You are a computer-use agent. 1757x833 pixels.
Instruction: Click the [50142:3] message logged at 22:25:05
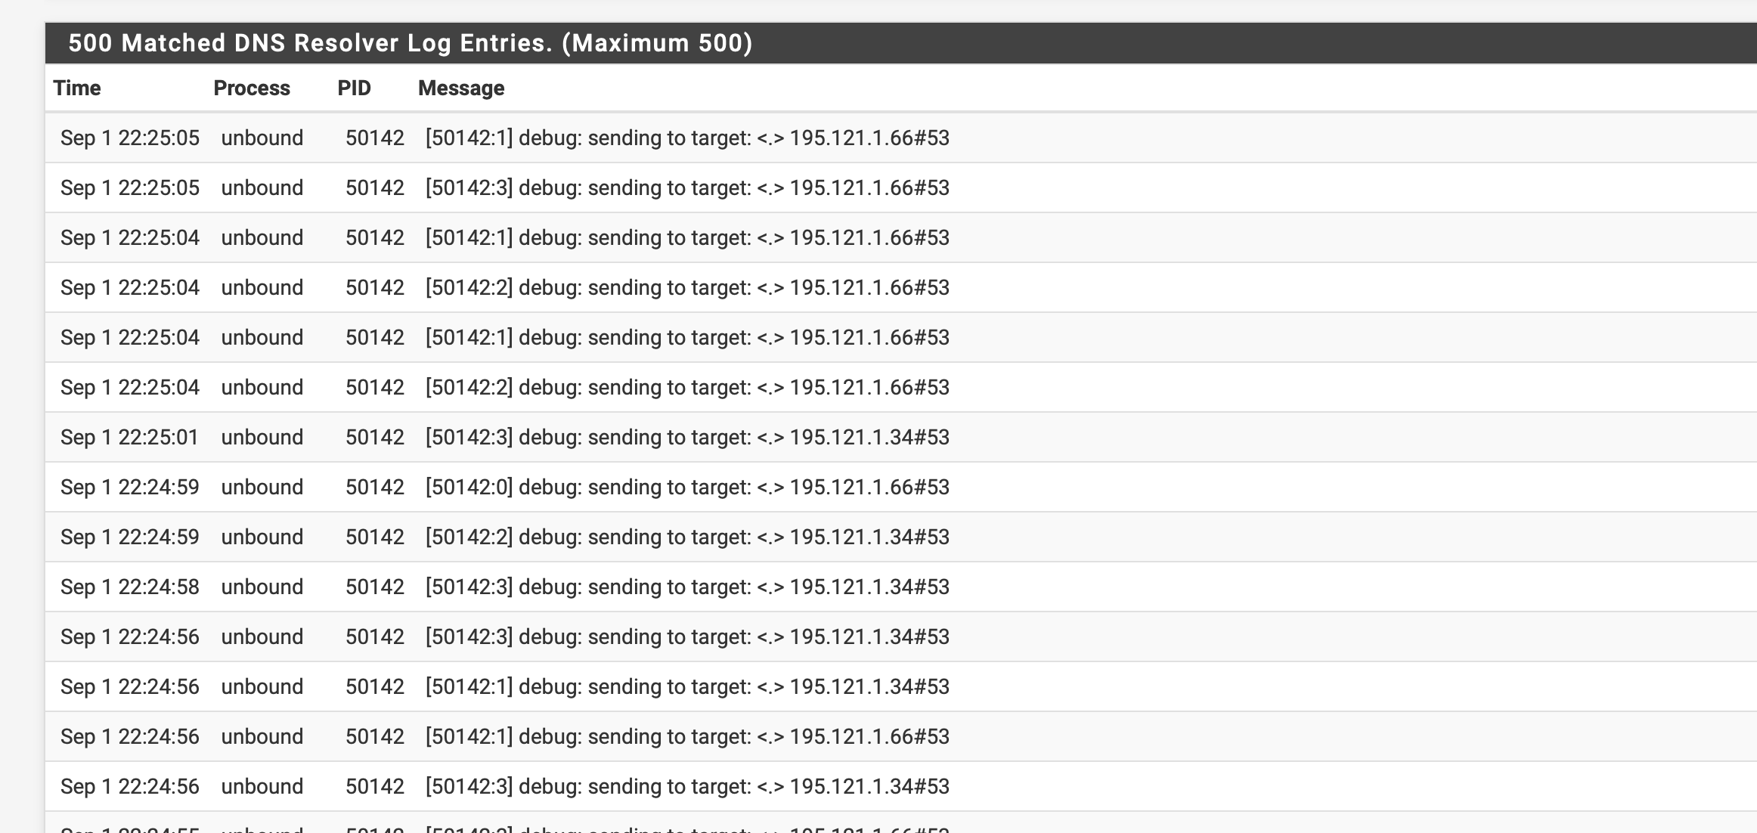[687, 187]
